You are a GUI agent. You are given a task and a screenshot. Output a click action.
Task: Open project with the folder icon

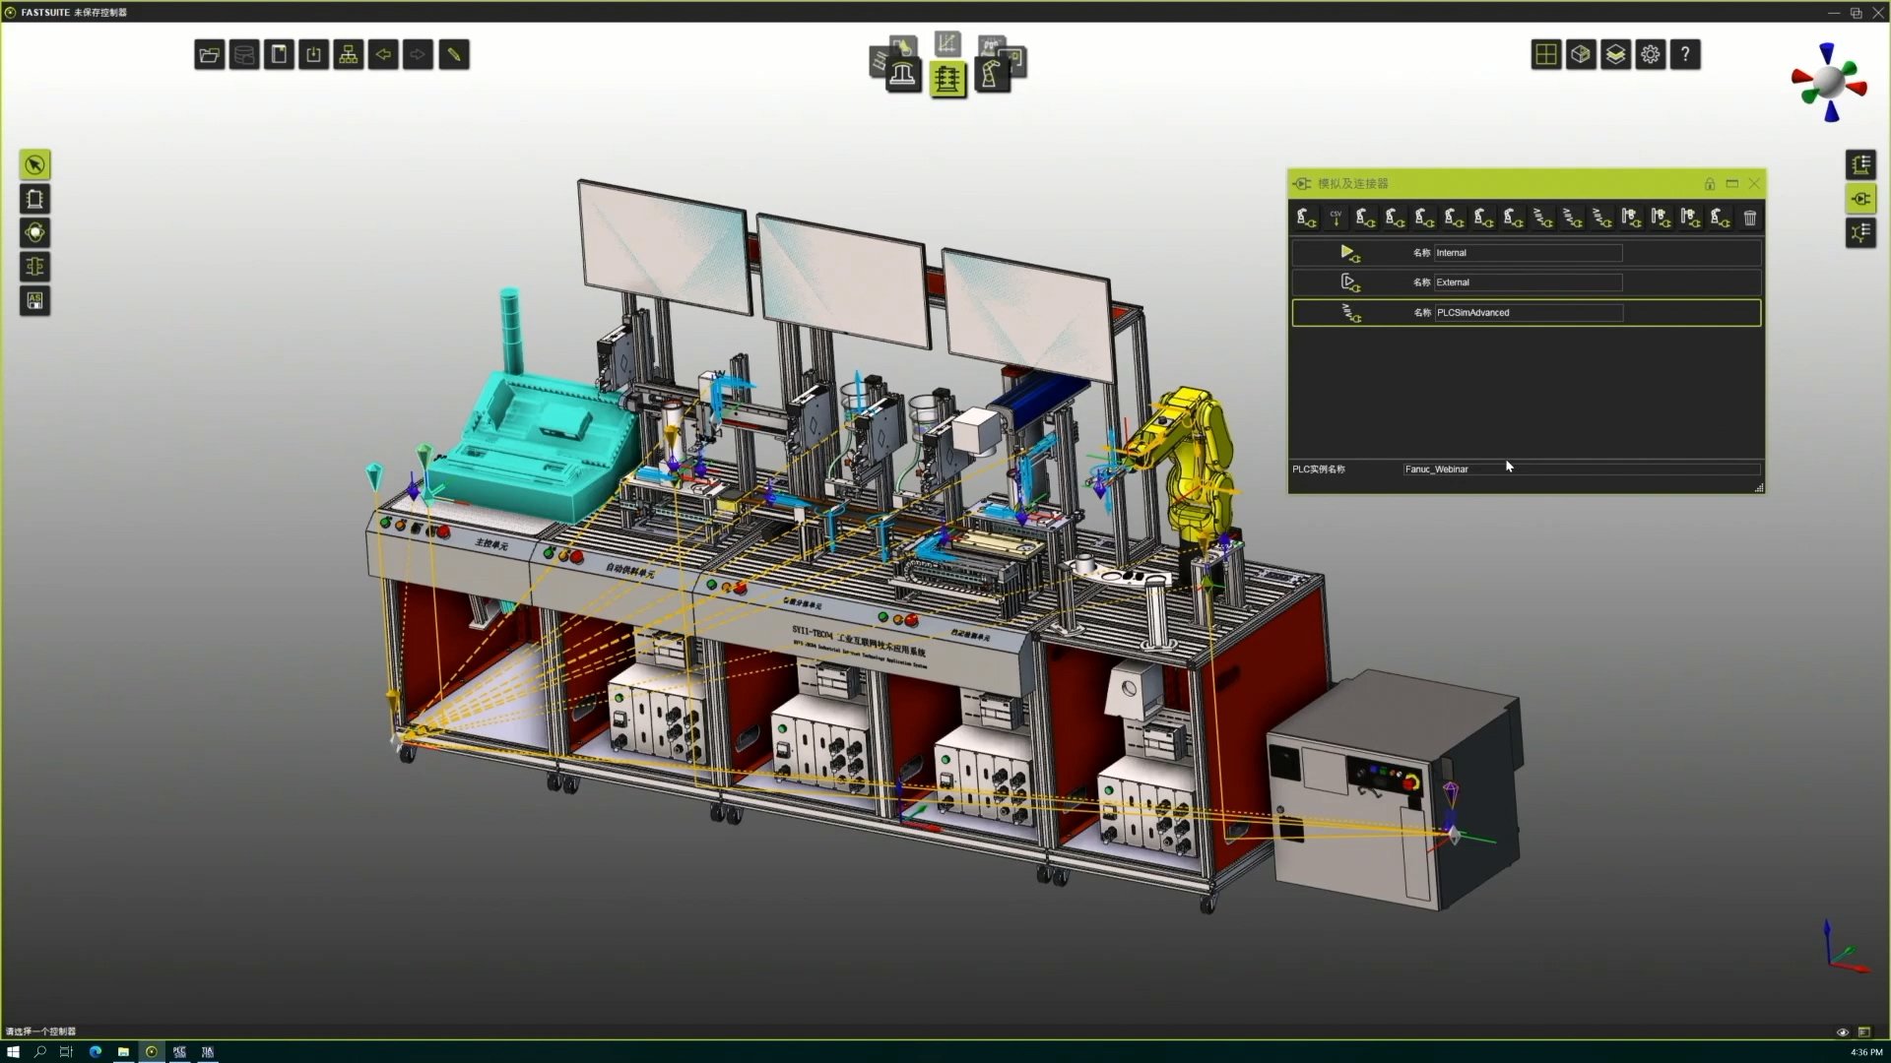pos(209,55)
